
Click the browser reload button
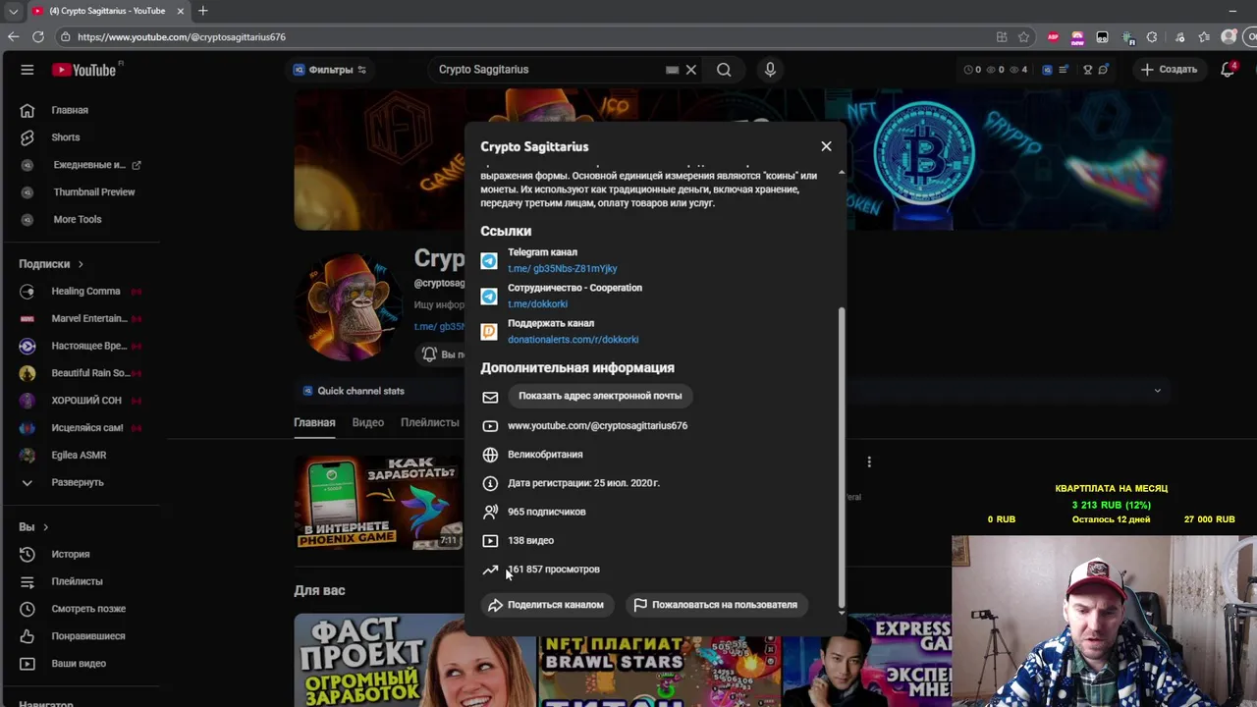(x=38, y=37)
